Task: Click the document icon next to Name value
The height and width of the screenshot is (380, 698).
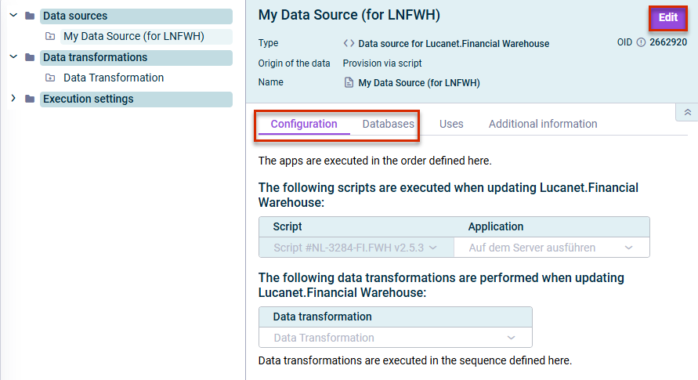Action: tap(349, 82)
